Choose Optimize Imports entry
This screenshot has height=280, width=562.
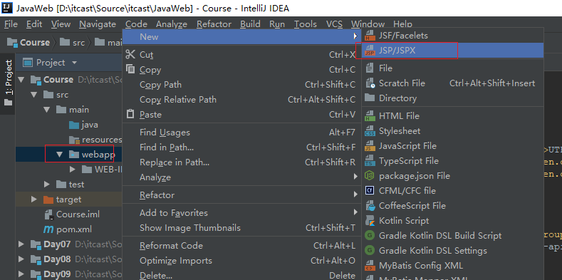click(x=242, y=261)
